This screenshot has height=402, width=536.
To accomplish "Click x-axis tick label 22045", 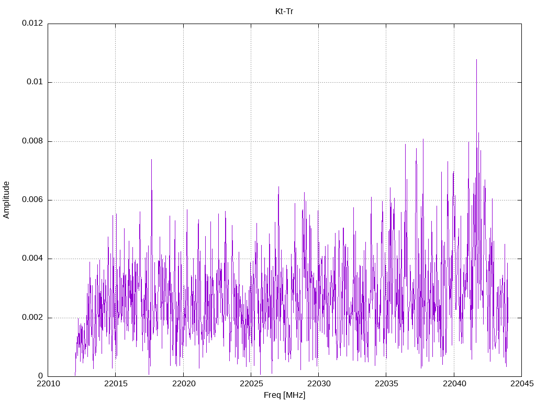I will click(x=522, y=384).
